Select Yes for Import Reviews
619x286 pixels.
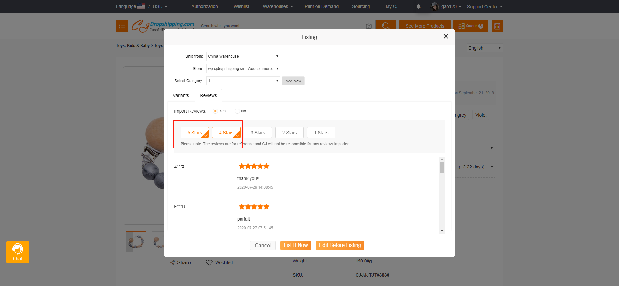pos(215,111)
